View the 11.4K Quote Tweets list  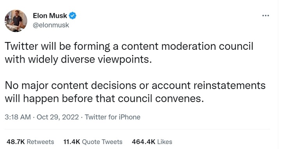click(93, 142)
